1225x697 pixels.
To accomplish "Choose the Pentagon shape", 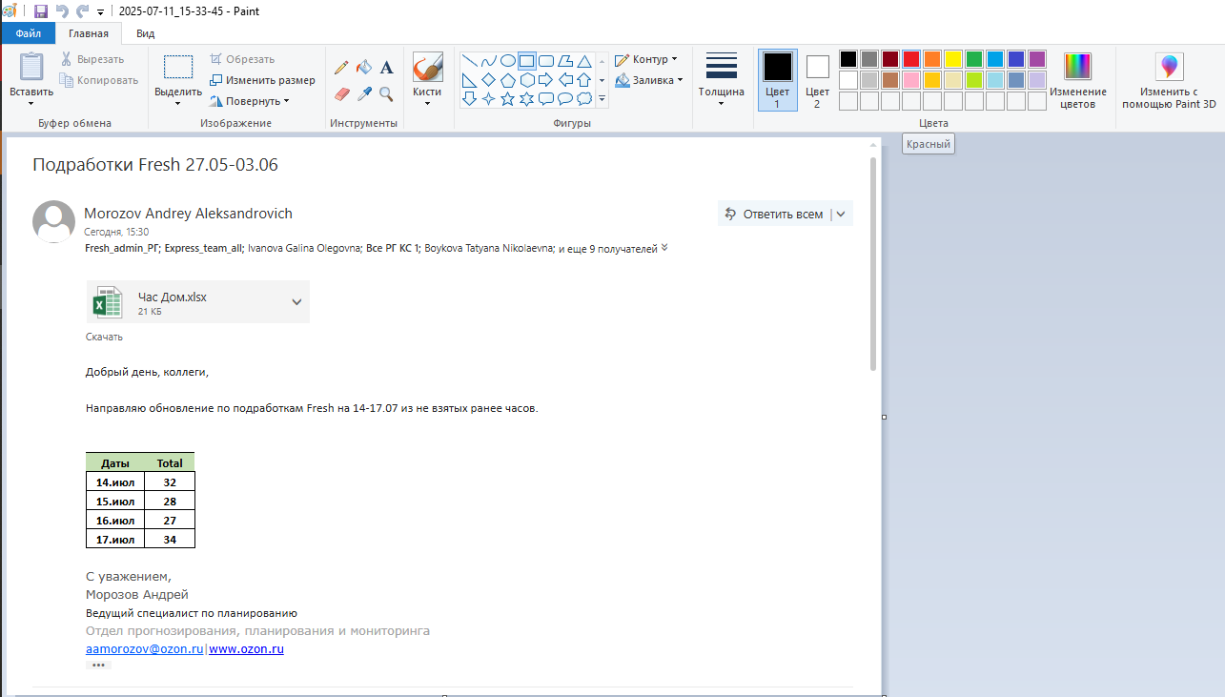I will tap(507, 79).
